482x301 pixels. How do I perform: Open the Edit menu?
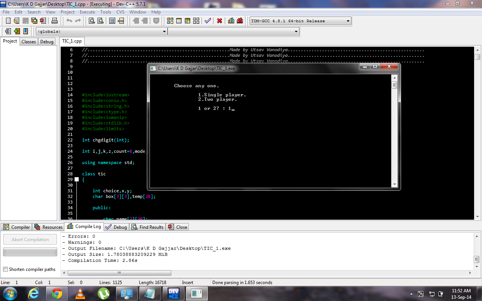[x=18, y=12]
